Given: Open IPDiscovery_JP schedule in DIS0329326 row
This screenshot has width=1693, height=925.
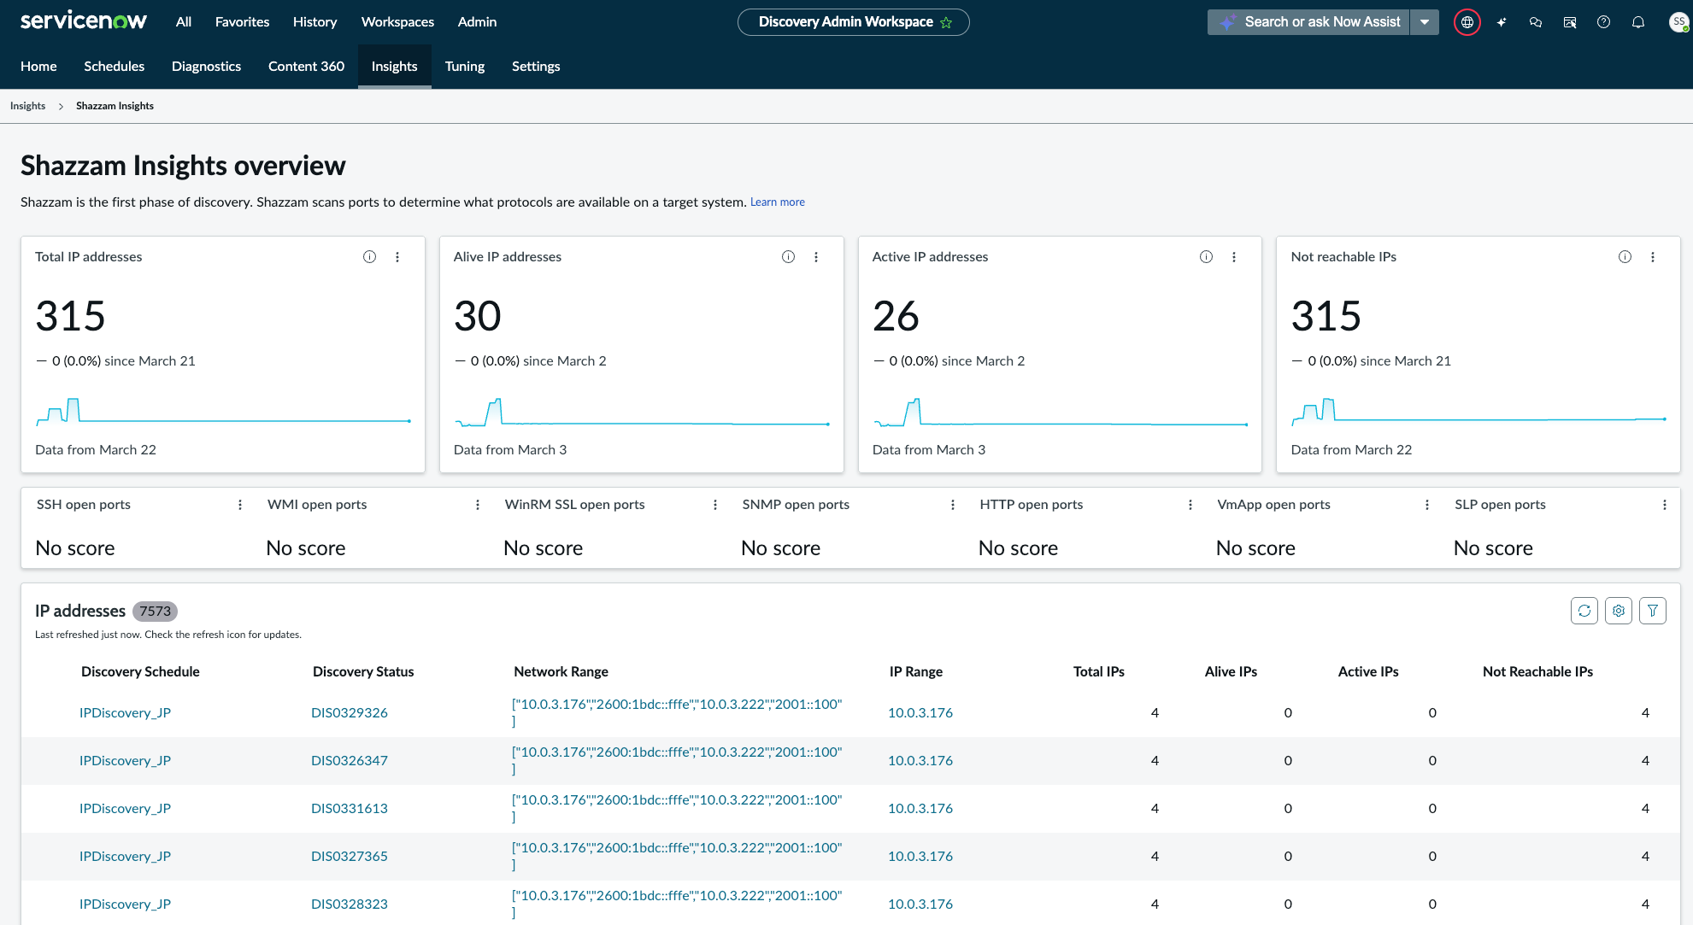Looking at the screenshot, I should point(125,713).
